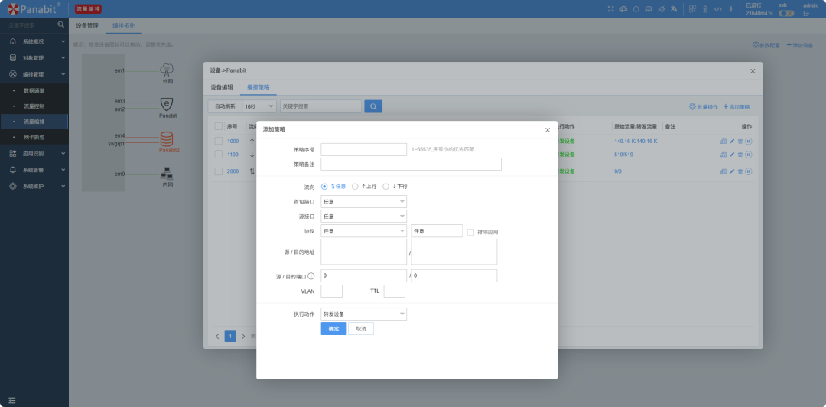
Task: Click the admin logout icon
Action: pos(806,13)
